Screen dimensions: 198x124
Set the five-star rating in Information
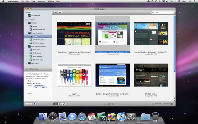tap(37, 83)
